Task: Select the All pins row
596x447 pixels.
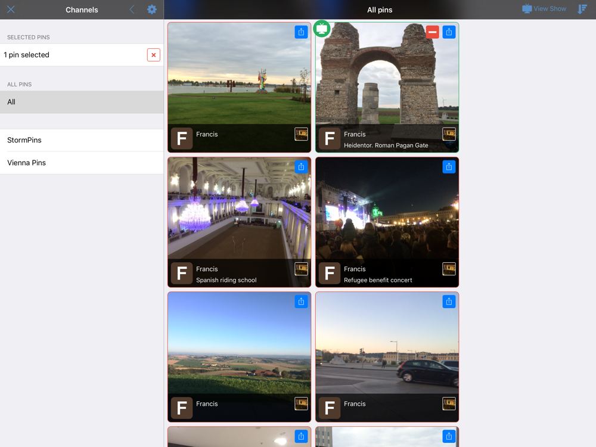Action: pos(82,102)
